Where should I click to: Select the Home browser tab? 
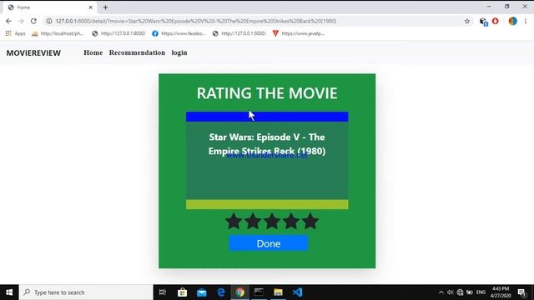49,7
